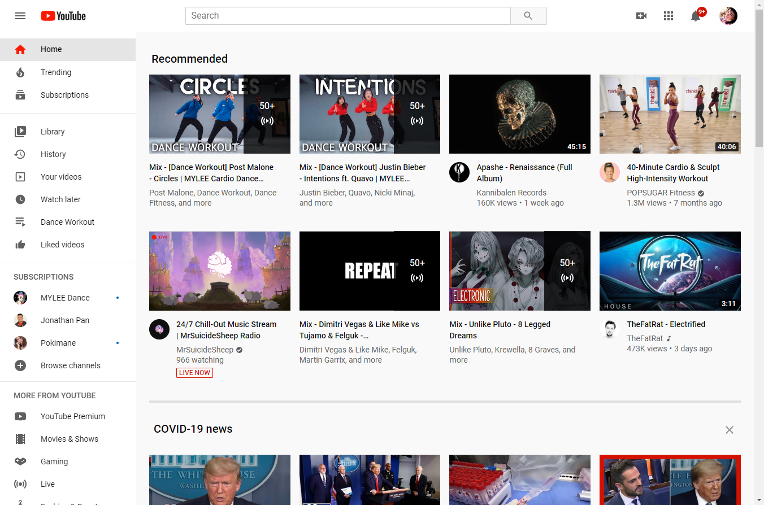Open the account avatar menu
The height and width of the screenshot is (505, 764).
click(728, 16)
